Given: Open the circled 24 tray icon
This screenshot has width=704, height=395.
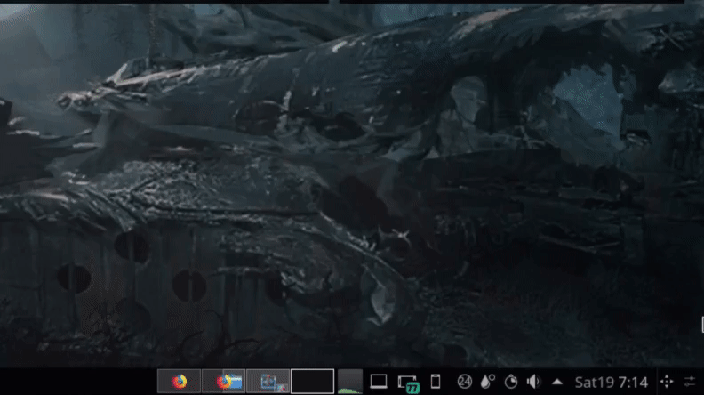Looking at the screenshot, I should point(465,382).
